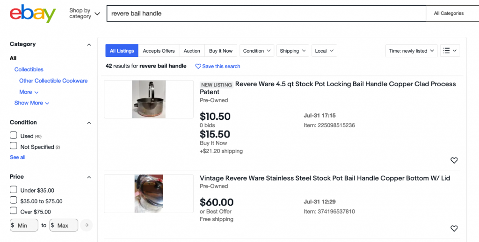
Task: Tick the Under $35.00 price checkbox
Action: click(x=14, y=190)
